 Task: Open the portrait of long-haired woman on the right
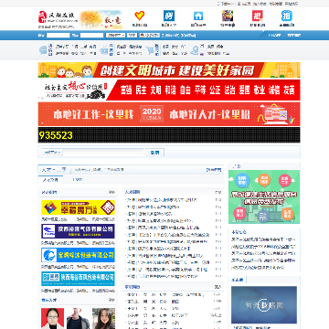pyautogui.click(x=103, y=318)
